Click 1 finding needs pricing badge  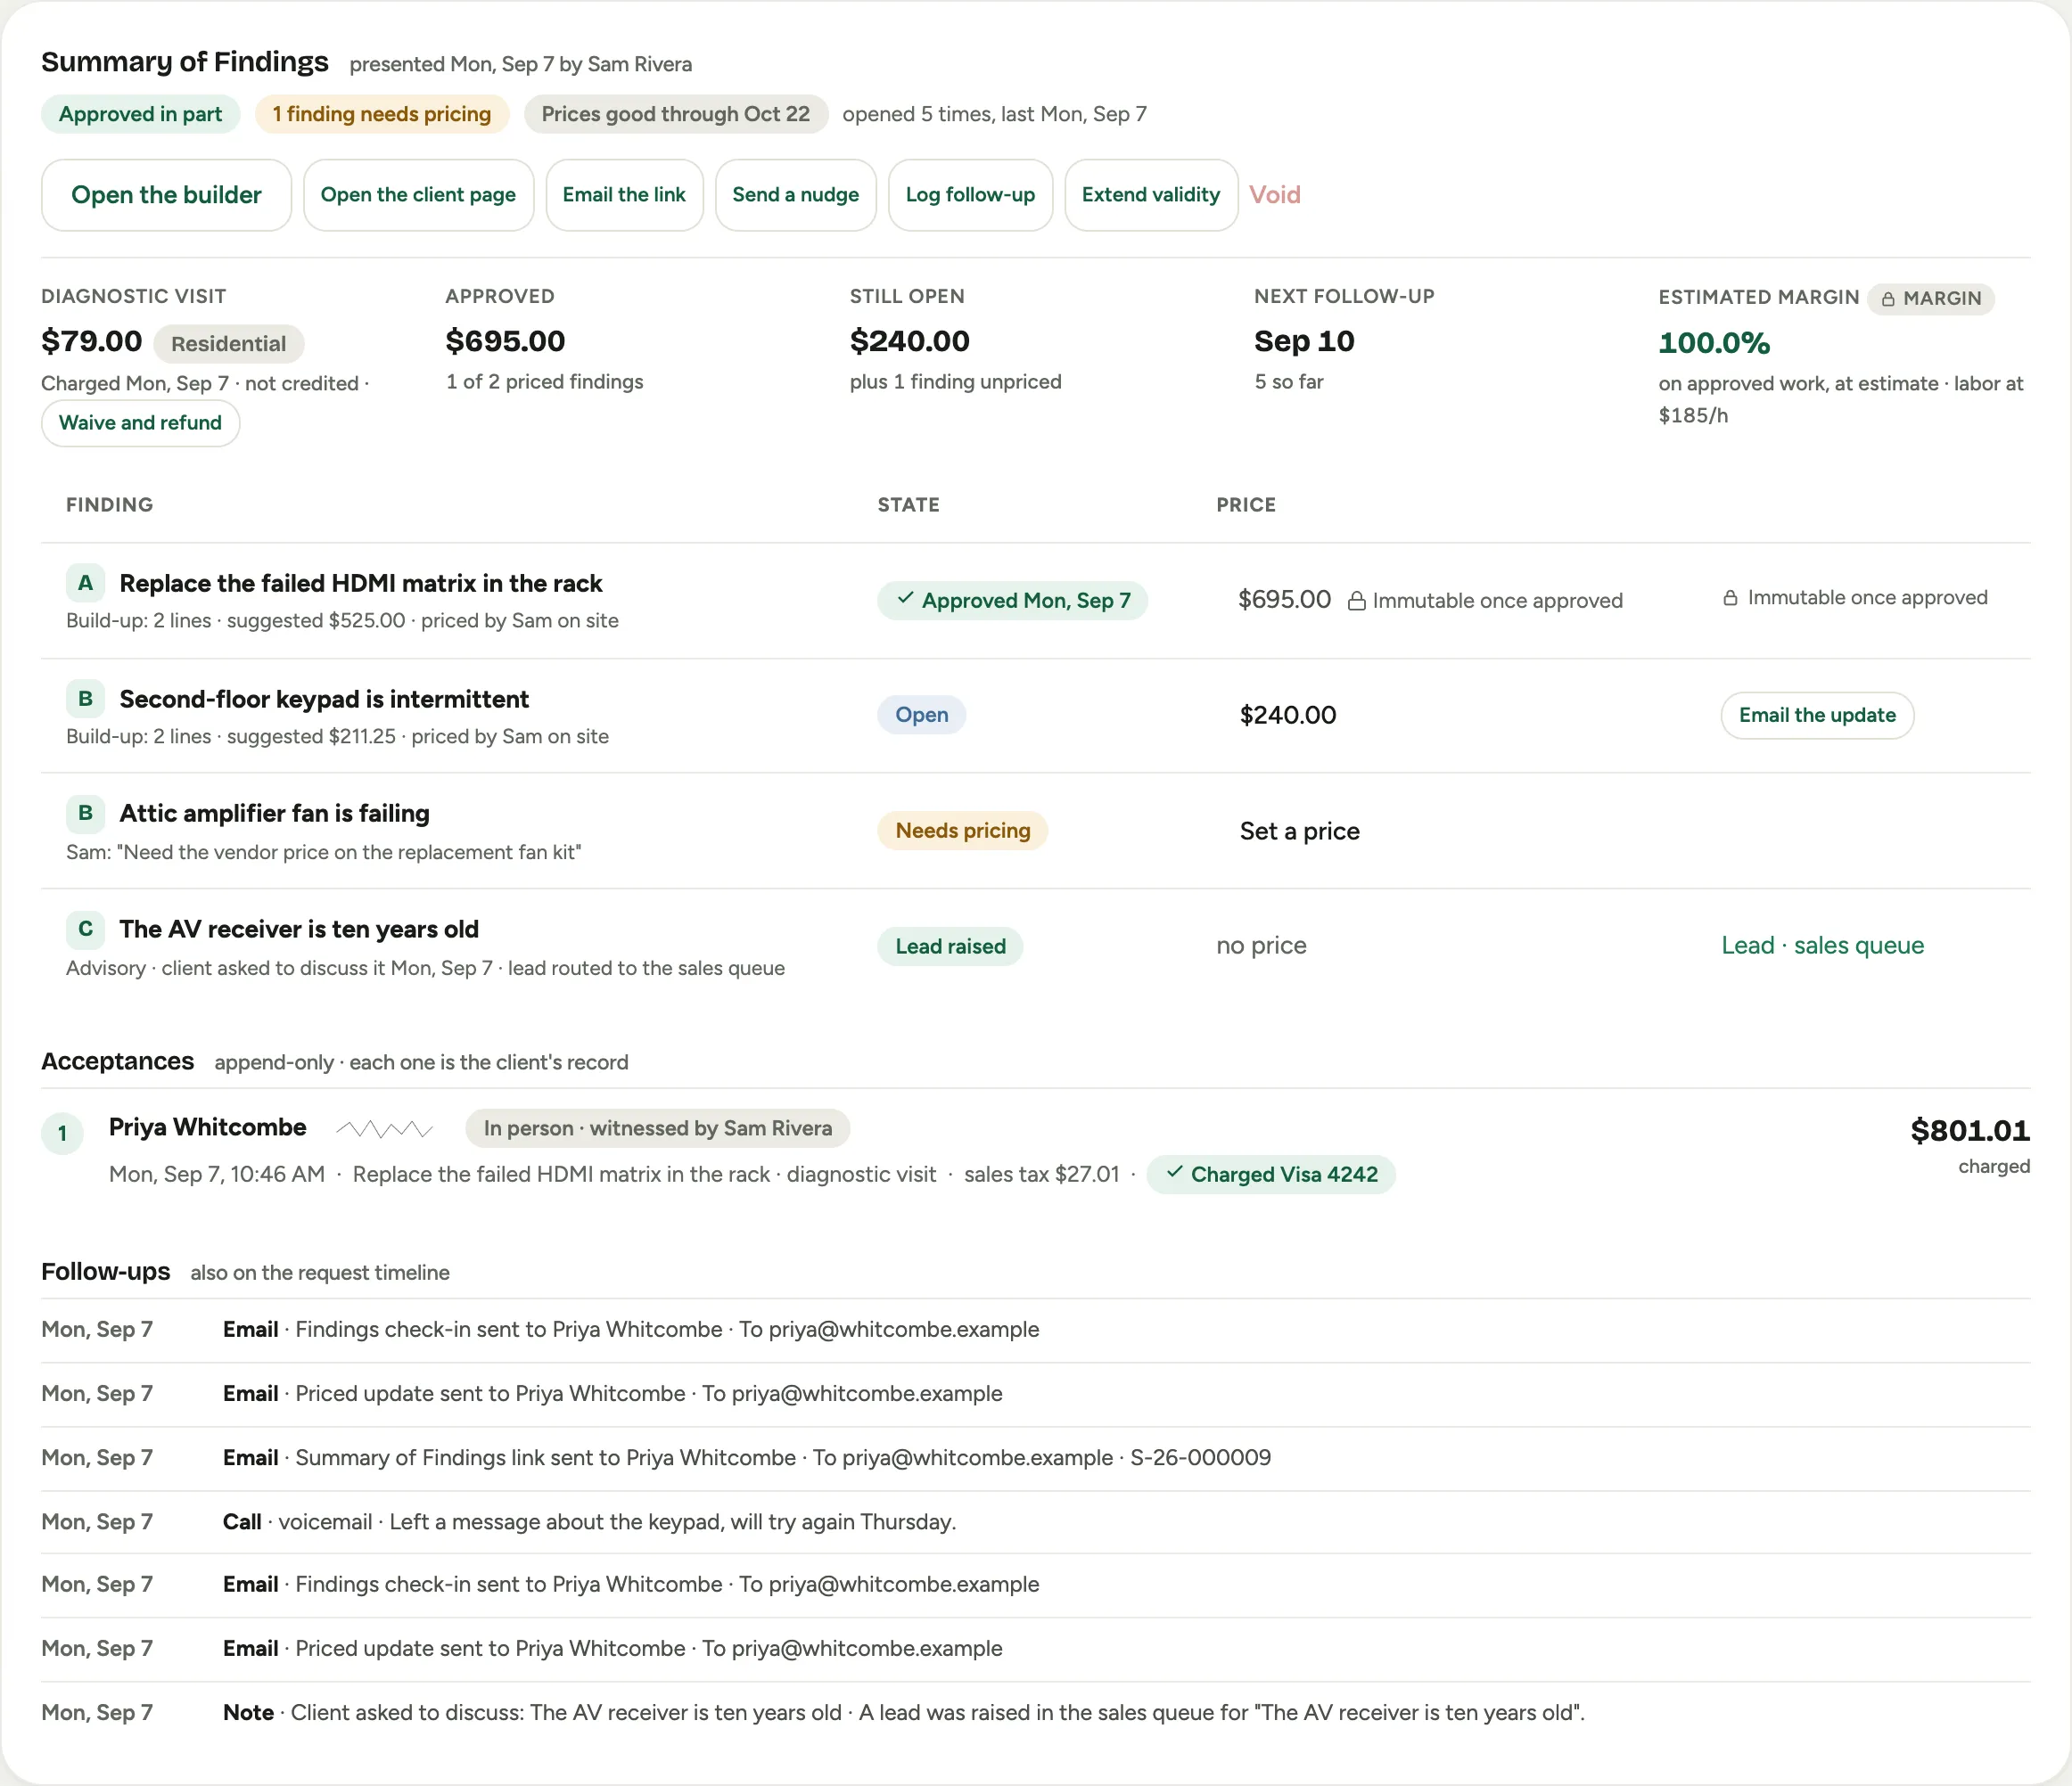[x=381, y=114]
